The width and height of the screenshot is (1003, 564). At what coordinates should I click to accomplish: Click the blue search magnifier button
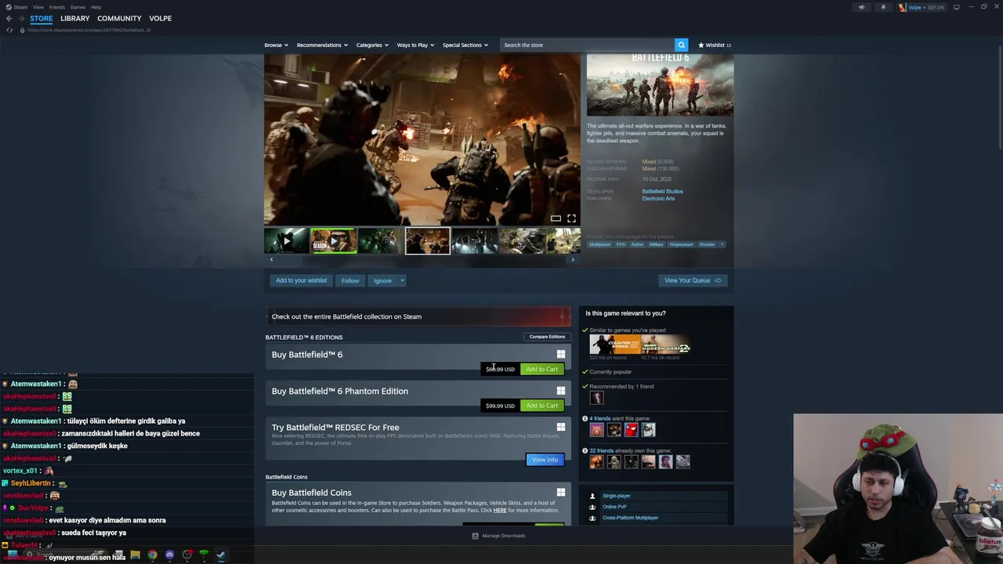click(682, 45)
